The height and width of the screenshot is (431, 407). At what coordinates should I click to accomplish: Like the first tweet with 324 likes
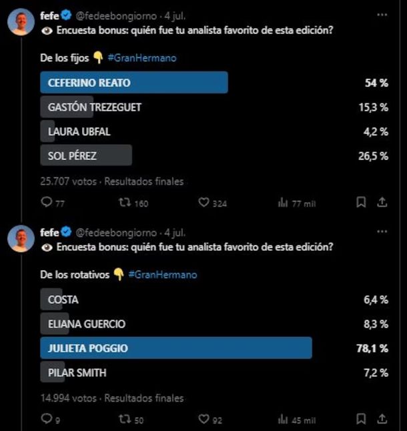tap(203, 202)
